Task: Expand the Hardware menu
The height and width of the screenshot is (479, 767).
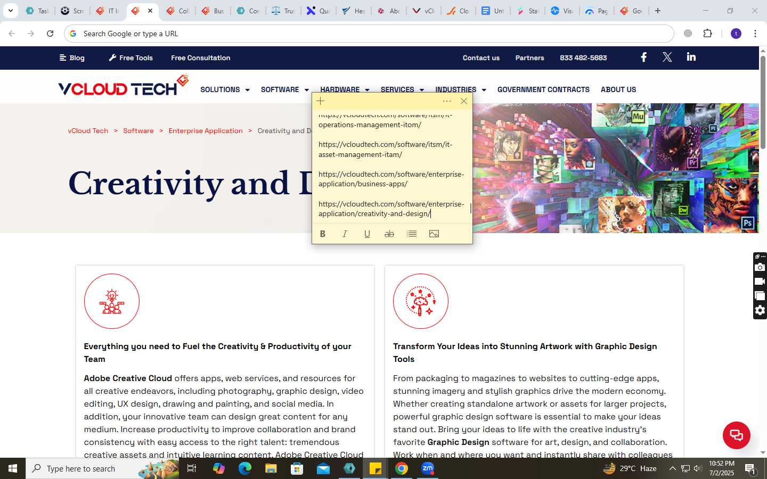Action: tap(345, 89)
